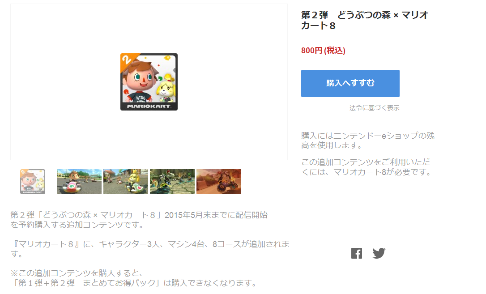
Task: Click the note about まとめてお得パック
Action: point(134,278)
